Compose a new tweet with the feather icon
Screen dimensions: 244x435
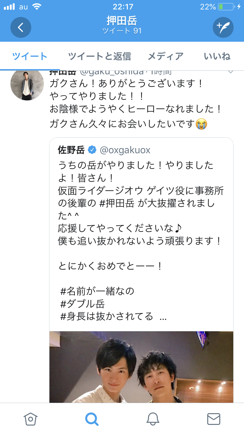[x=223, y=27]
